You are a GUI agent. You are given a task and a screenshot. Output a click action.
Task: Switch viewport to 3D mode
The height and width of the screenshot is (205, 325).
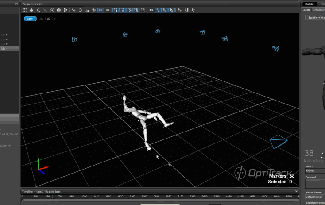click(x=49, y=19)
